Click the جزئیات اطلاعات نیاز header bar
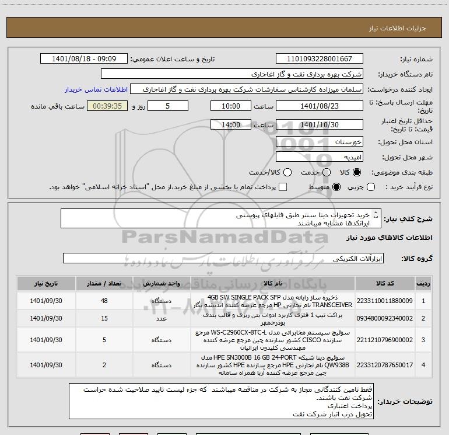 224,27
